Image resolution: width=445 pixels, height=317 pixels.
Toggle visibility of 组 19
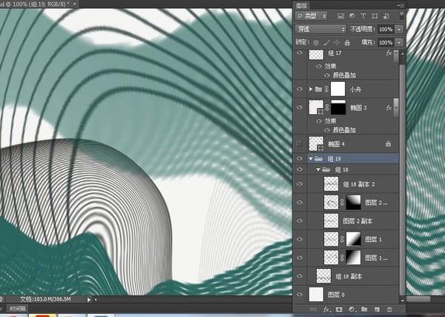click(x=300, y=159)
